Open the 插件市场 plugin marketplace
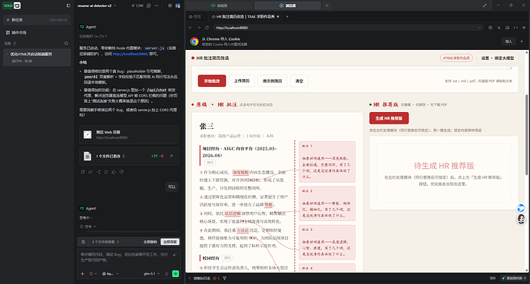The width and height of the screenshot is (530, 284). (16, 32)
